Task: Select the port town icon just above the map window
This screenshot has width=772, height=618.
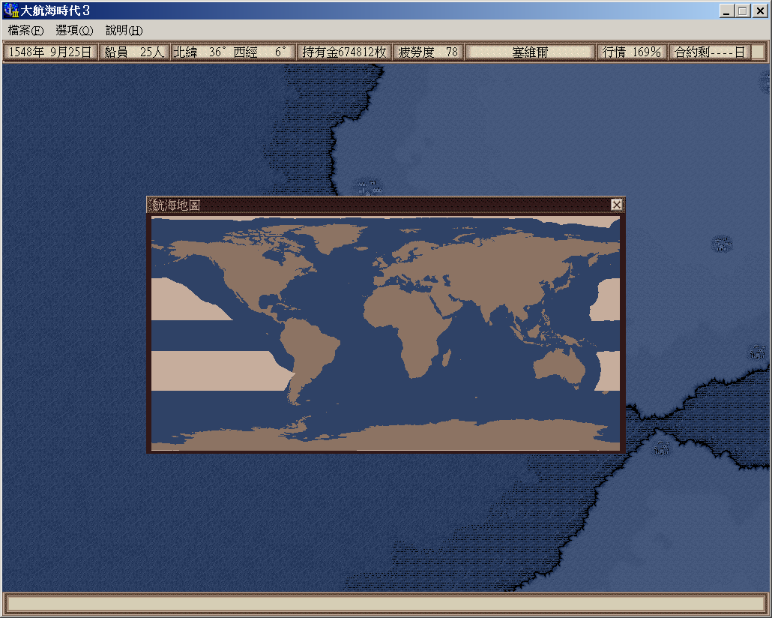Action: (x=368, y=185)
